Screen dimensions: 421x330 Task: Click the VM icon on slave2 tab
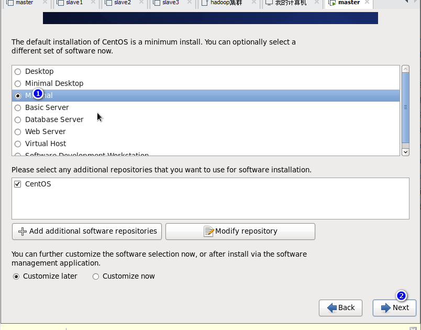[x=108, y=3]
